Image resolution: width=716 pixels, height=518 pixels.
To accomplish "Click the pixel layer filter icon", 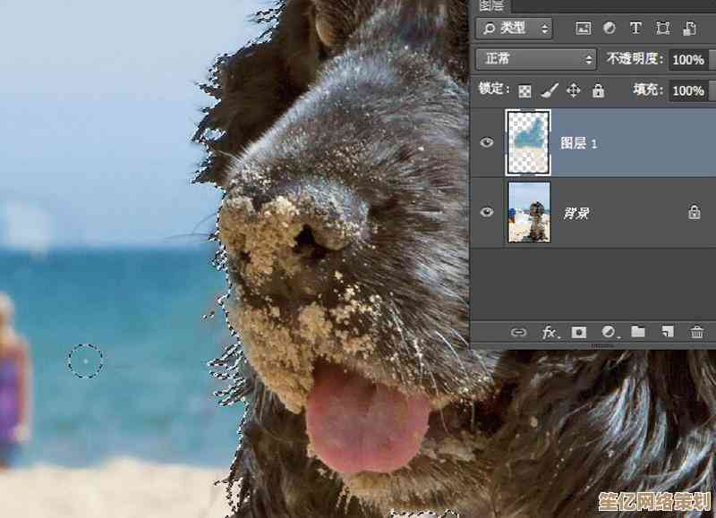I will point(584,29).
